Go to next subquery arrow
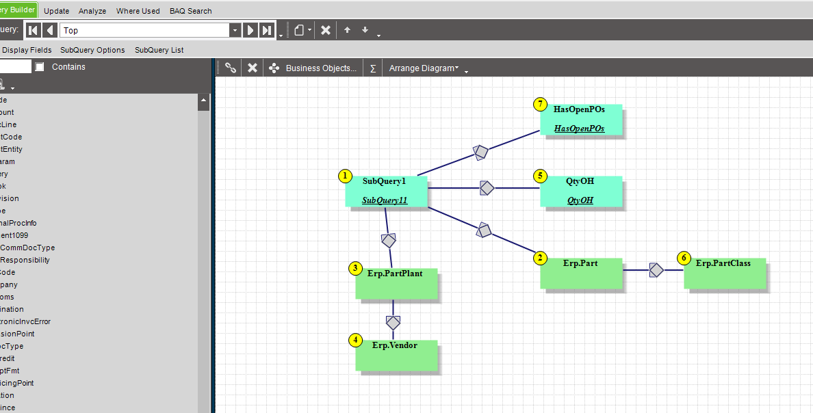This screenshot has width=813, height=413. [250, 30]
